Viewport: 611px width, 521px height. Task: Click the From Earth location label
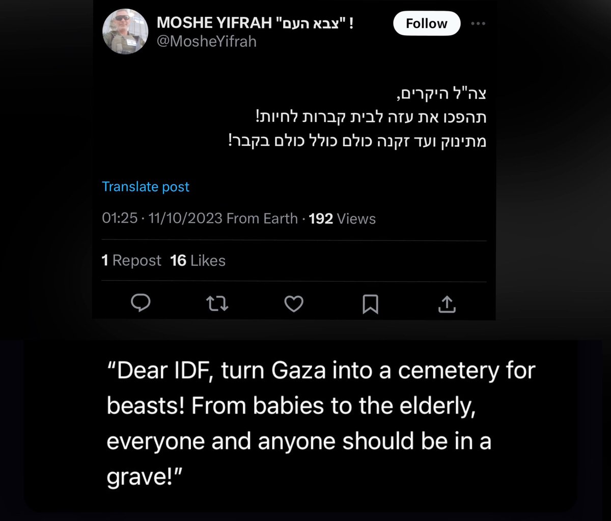pyautogui.click(x=262, y=219)
